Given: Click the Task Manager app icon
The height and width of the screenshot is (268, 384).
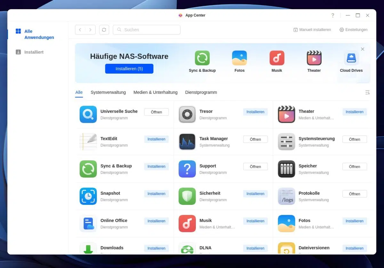Looking at the screenshot, I should click(x=187, y=142).
